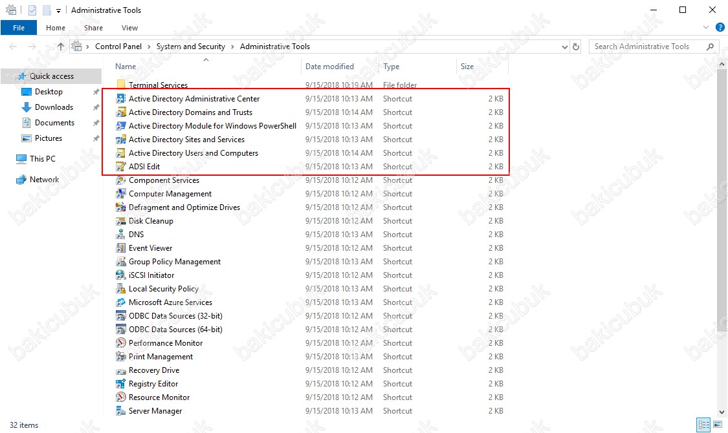Open the address bar history dropdown
Image resolution: width=728 pixels, height=433 pixels.
565,47
